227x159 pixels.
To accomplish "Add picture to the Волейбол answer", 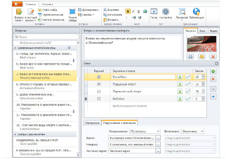I will point(180,77).
